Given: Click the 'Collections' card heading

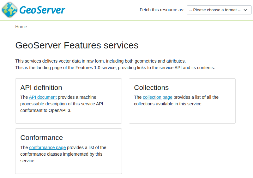Looking at the screenshot, I should coord(151,87).
